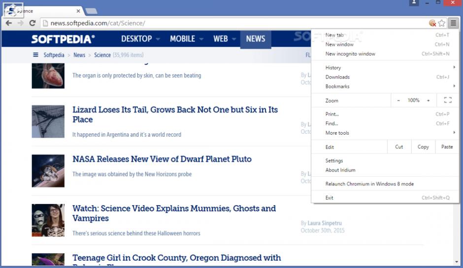This screenshot has width=463, height=268.
Task: Select Print... menu item
Action: click(x=385, y=114)
